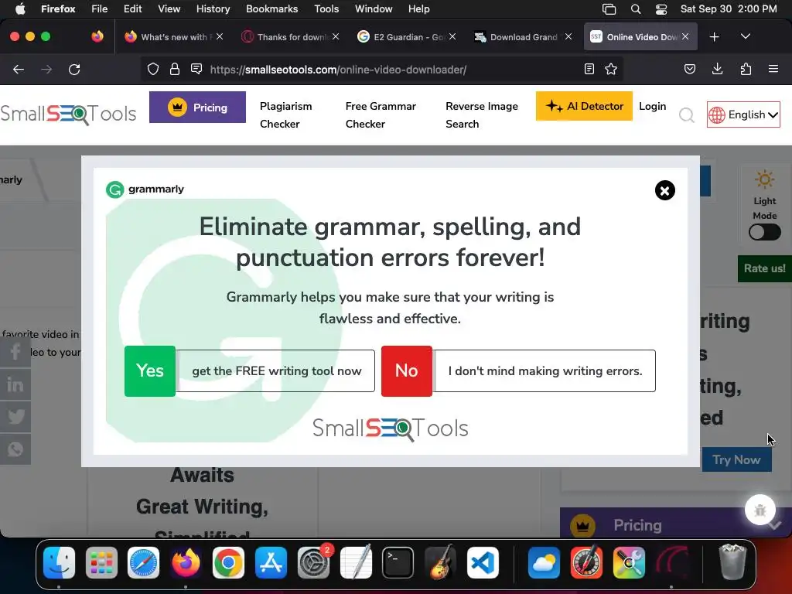Open the Firefox downloads panel
The width and height of the screenshot is (792, 594).
pos(717,69)
